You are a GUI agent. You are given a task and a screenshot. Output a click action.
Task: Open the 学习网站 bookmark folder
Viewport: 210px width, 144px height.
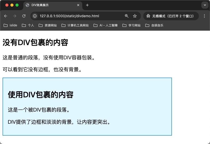click(x=131, y=25)
